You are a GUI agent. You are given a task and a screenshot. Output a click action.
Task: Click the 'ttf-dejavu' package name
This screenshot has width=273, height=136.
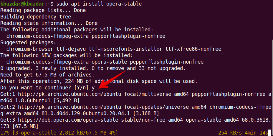point(71,49)
